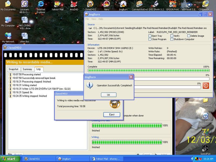Click the AnyDVD fox icon in system tray

point(200,159)
